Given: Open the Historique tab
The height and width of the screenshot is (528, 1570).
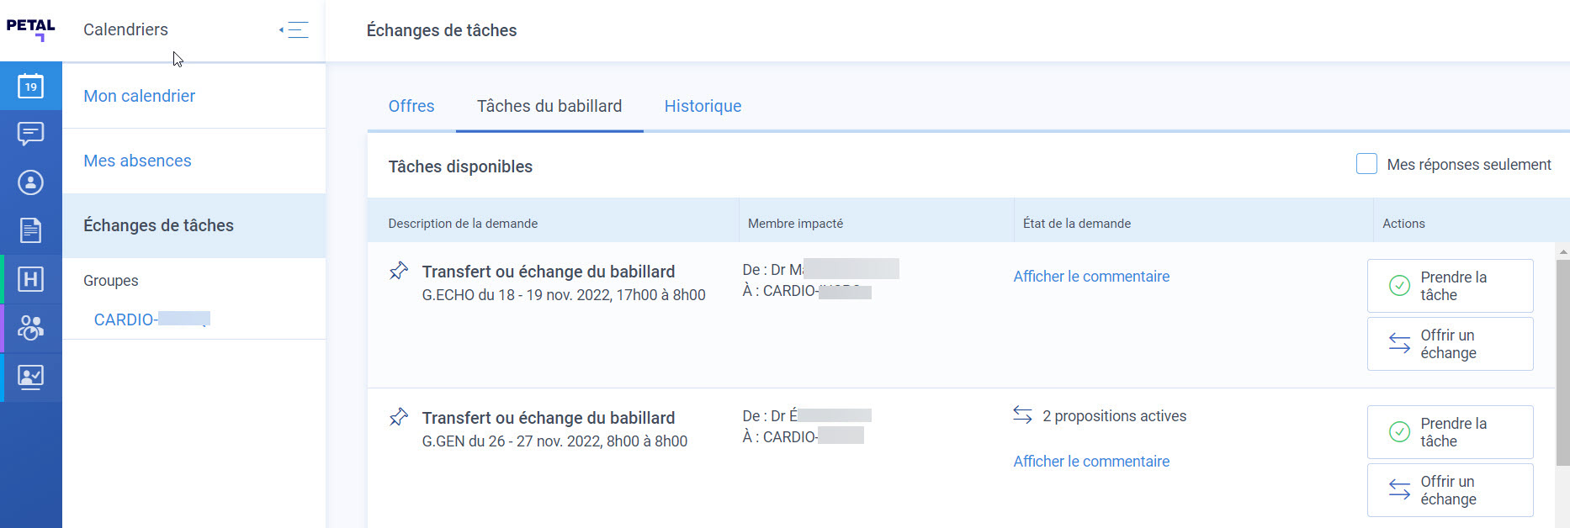Looking at the screenshot, I should point(703,106).
